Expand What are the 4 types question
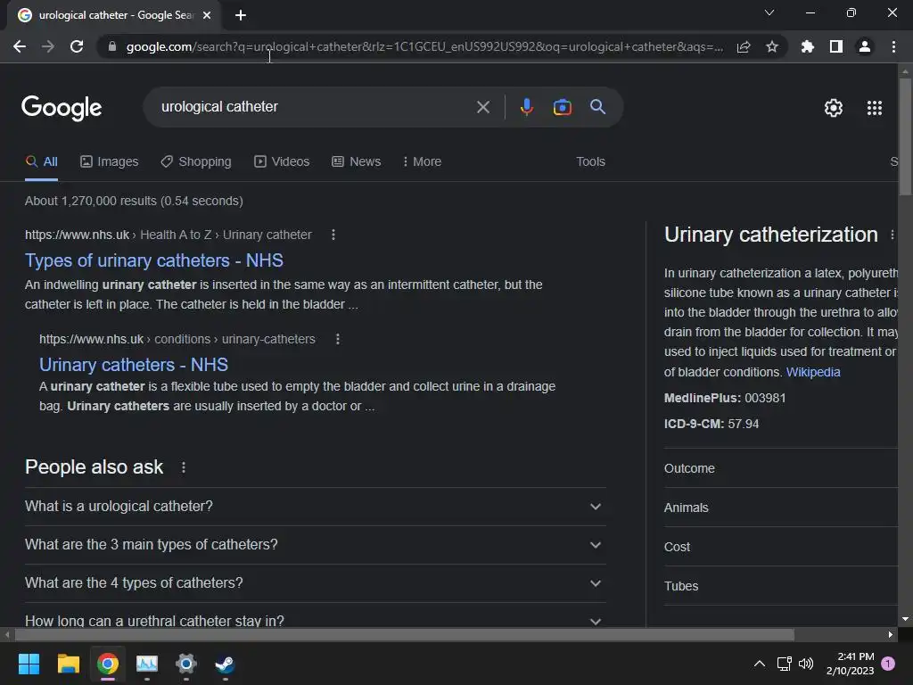This screenshot has width=913, height=685. point(315,583)
